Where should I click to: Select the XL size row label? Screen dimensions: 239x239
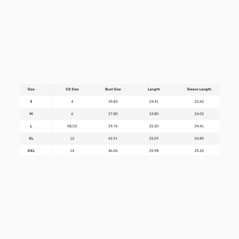31,138
